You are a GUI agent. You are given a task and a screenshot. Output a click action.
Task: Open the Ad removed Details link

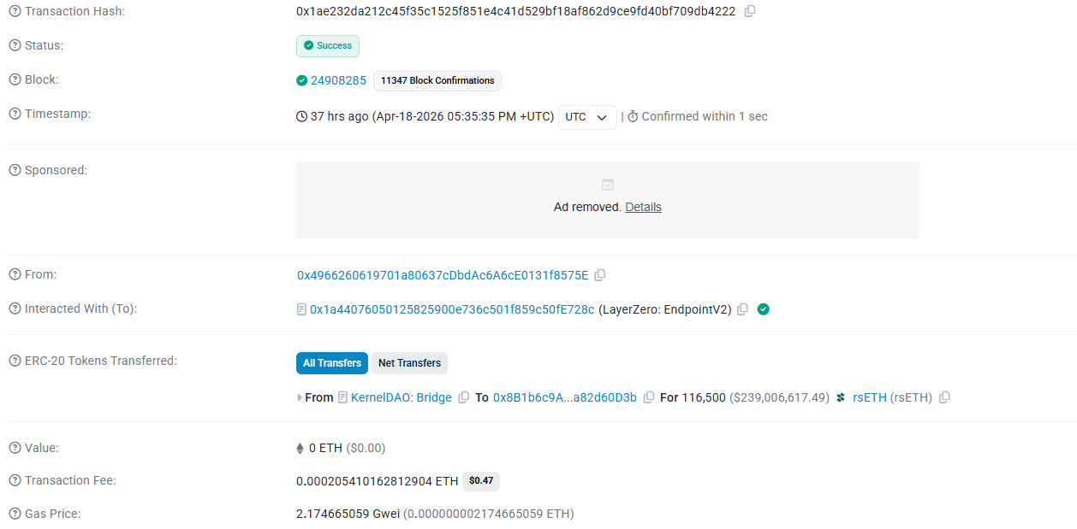(x=643, y=207)
